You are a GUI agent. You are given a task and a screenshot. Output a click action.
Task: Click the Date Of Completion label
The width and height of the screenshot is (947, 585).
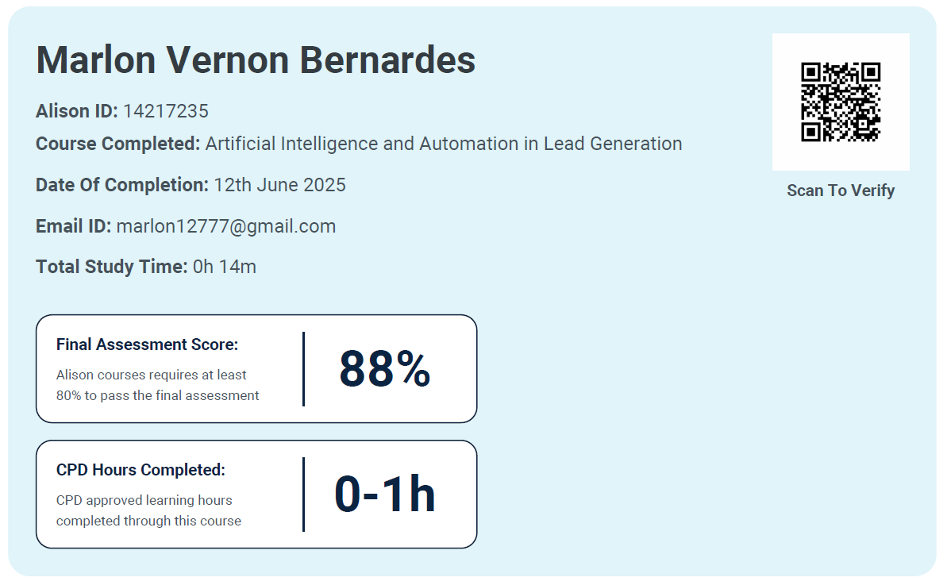pyautogui.click(x=121, y=185)
